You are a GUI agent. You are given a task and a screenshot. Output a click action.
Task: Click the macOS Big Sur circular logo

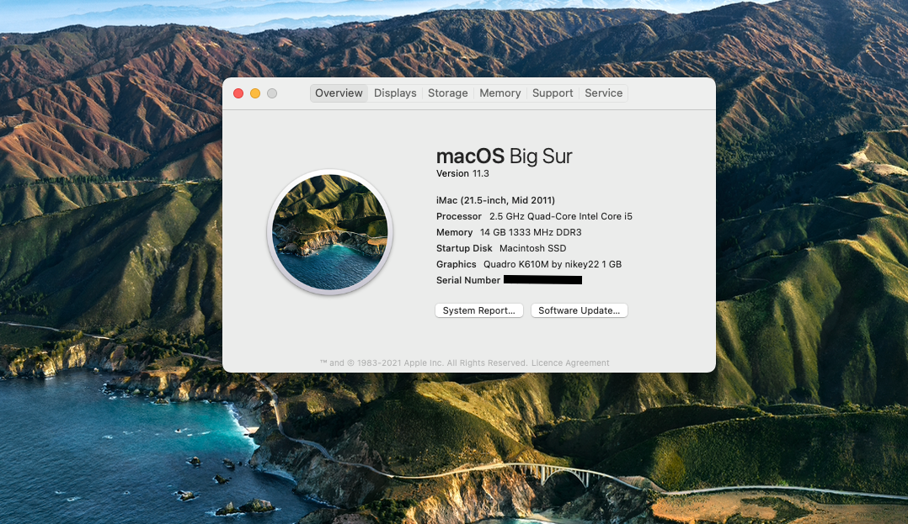tap(330, 232)
